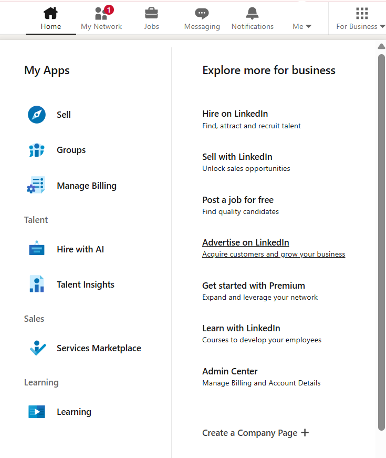Click Manage Billing and Account Details text
Image resolution: width=386 pixels, height=458 pixels.
(262, 383)
